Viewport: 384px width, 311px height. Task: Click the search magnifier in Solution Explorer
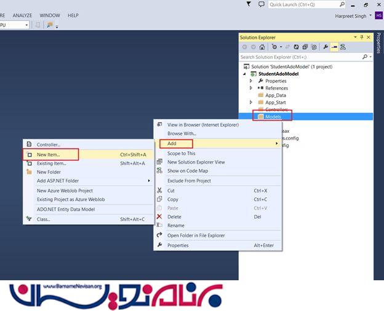tap(365, 57)
